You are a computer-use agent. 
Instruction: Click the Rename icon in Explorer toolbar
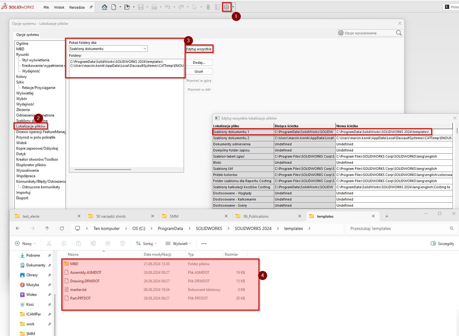[x=93, y=243]
